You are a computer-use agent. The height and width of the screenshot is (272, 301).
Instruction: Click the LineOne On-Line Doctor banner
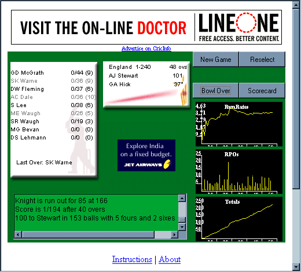pyautogui.click(x=146, y=27)
